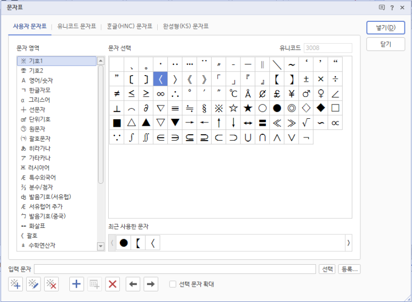The image size is (412, 302).
Task: Switch to the 유니코드 문자표 tab
Action: pyautogui.click(x=76, y=26)
